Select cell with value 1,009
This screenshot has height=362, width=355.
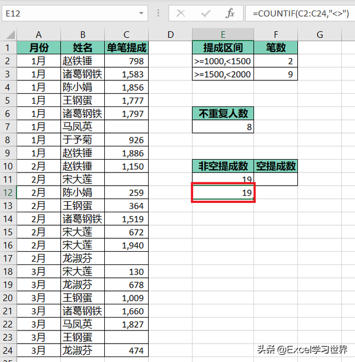click(x=126, y=298)
